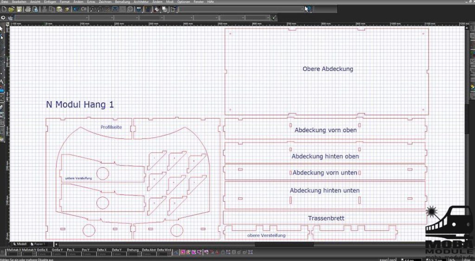This screenshot has width=475, height=261.
Task: Select the 'N Modul Hang 1' title text
Action: (80, 104)
